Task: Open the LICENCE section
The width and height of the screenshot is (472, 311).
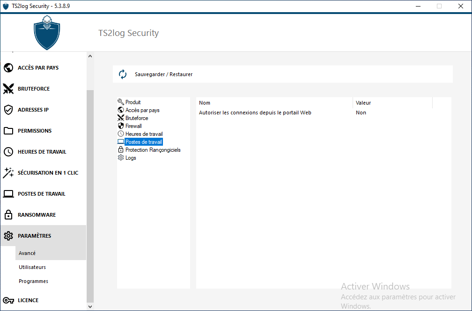Action: (x=44, y=300)
